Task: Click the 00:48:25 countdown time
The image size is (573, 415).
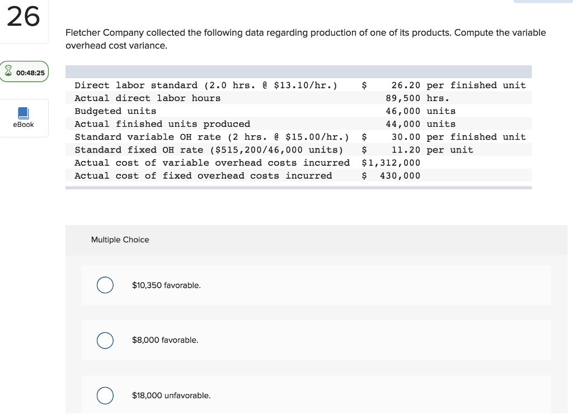Action: (x=31, y=73)
